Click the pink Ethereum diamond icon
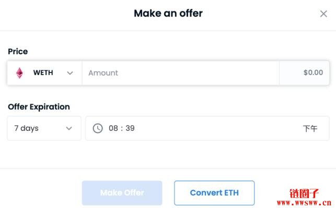The image size is (336, 208). point(19,73)
